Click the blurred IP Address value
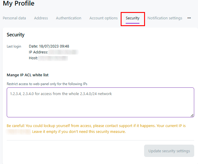Image resolution: width=198 pixels, height=164 pixels. coord(63,52)
